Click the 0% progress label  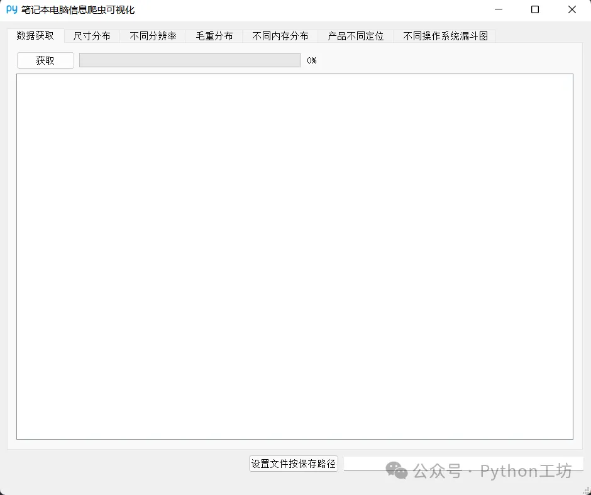pyautogui.click(x=312, y=60)
